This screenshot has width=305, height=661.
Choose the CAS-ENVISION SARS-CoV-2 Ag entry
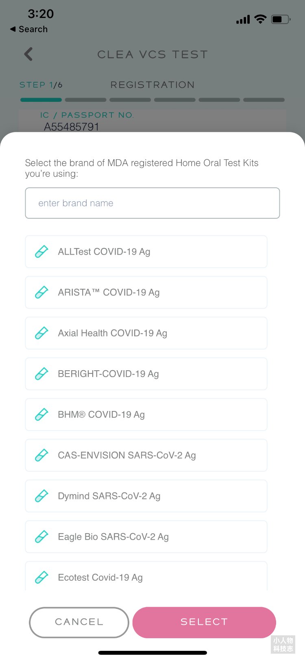pos(146,455)
